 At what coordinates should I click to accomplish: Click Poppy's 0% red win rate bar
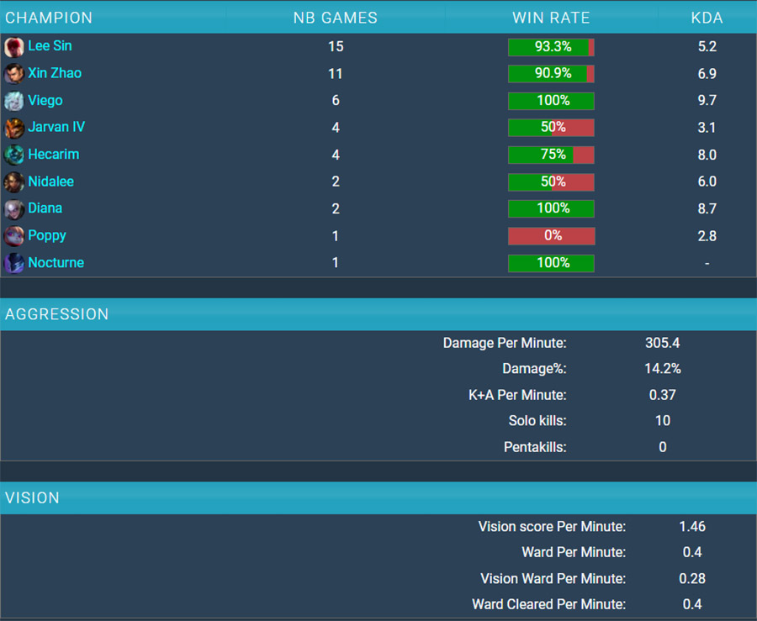coord(551,236)
